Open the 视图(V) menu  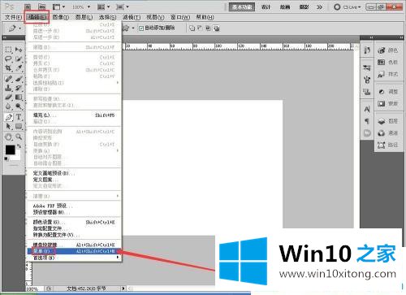[x=155, y=17]
